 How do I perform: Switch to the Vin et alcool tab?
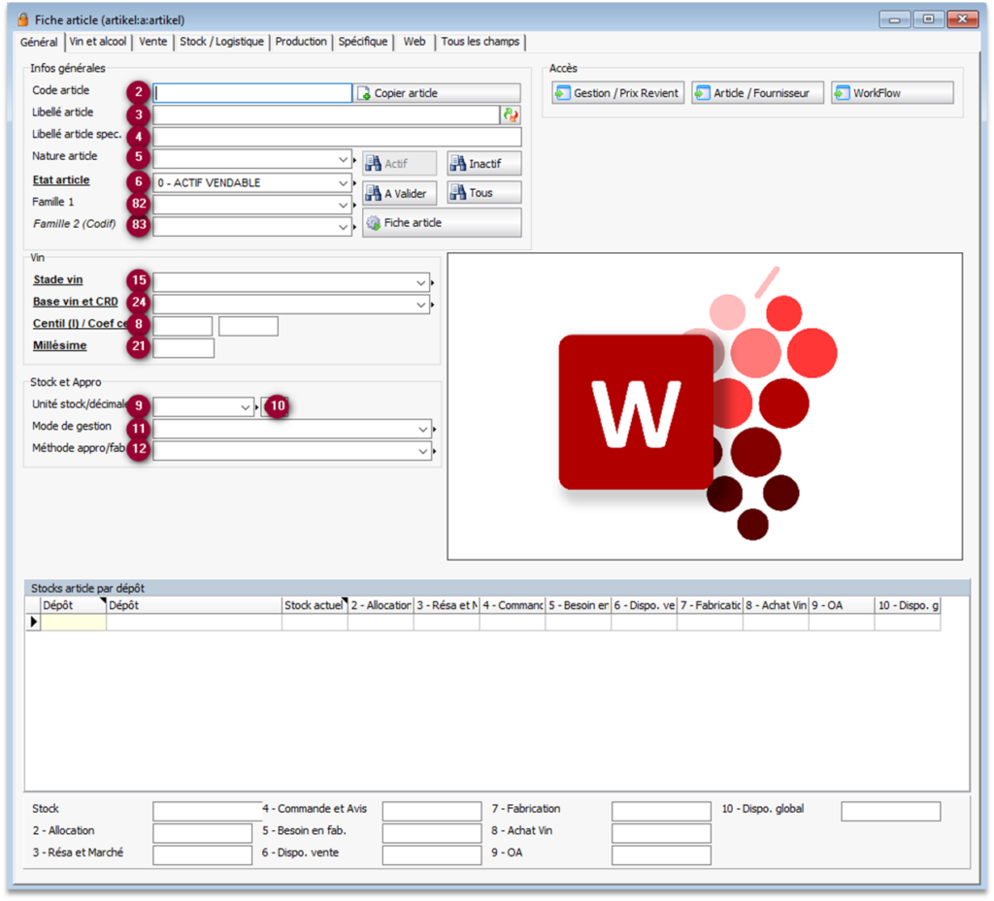98,43
